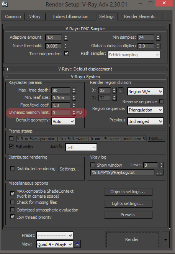
Task: Click the Min samples value field
Action: click(146, 38)
